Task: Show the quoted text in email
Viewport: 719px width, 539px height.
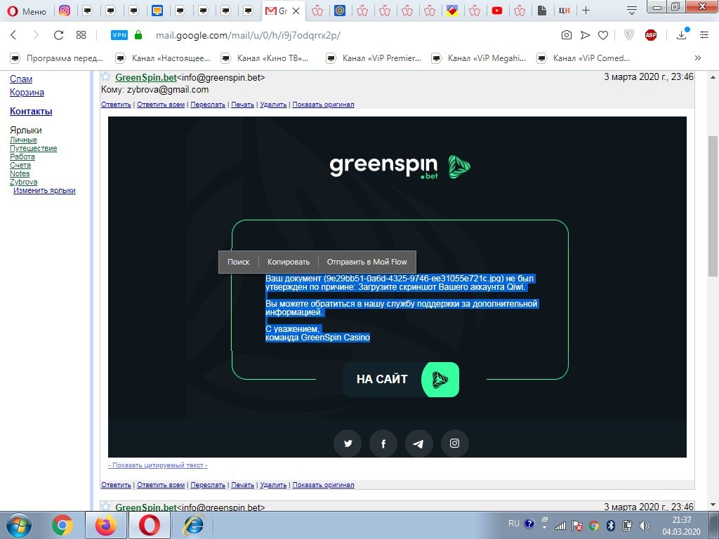Action: (158, 465)
